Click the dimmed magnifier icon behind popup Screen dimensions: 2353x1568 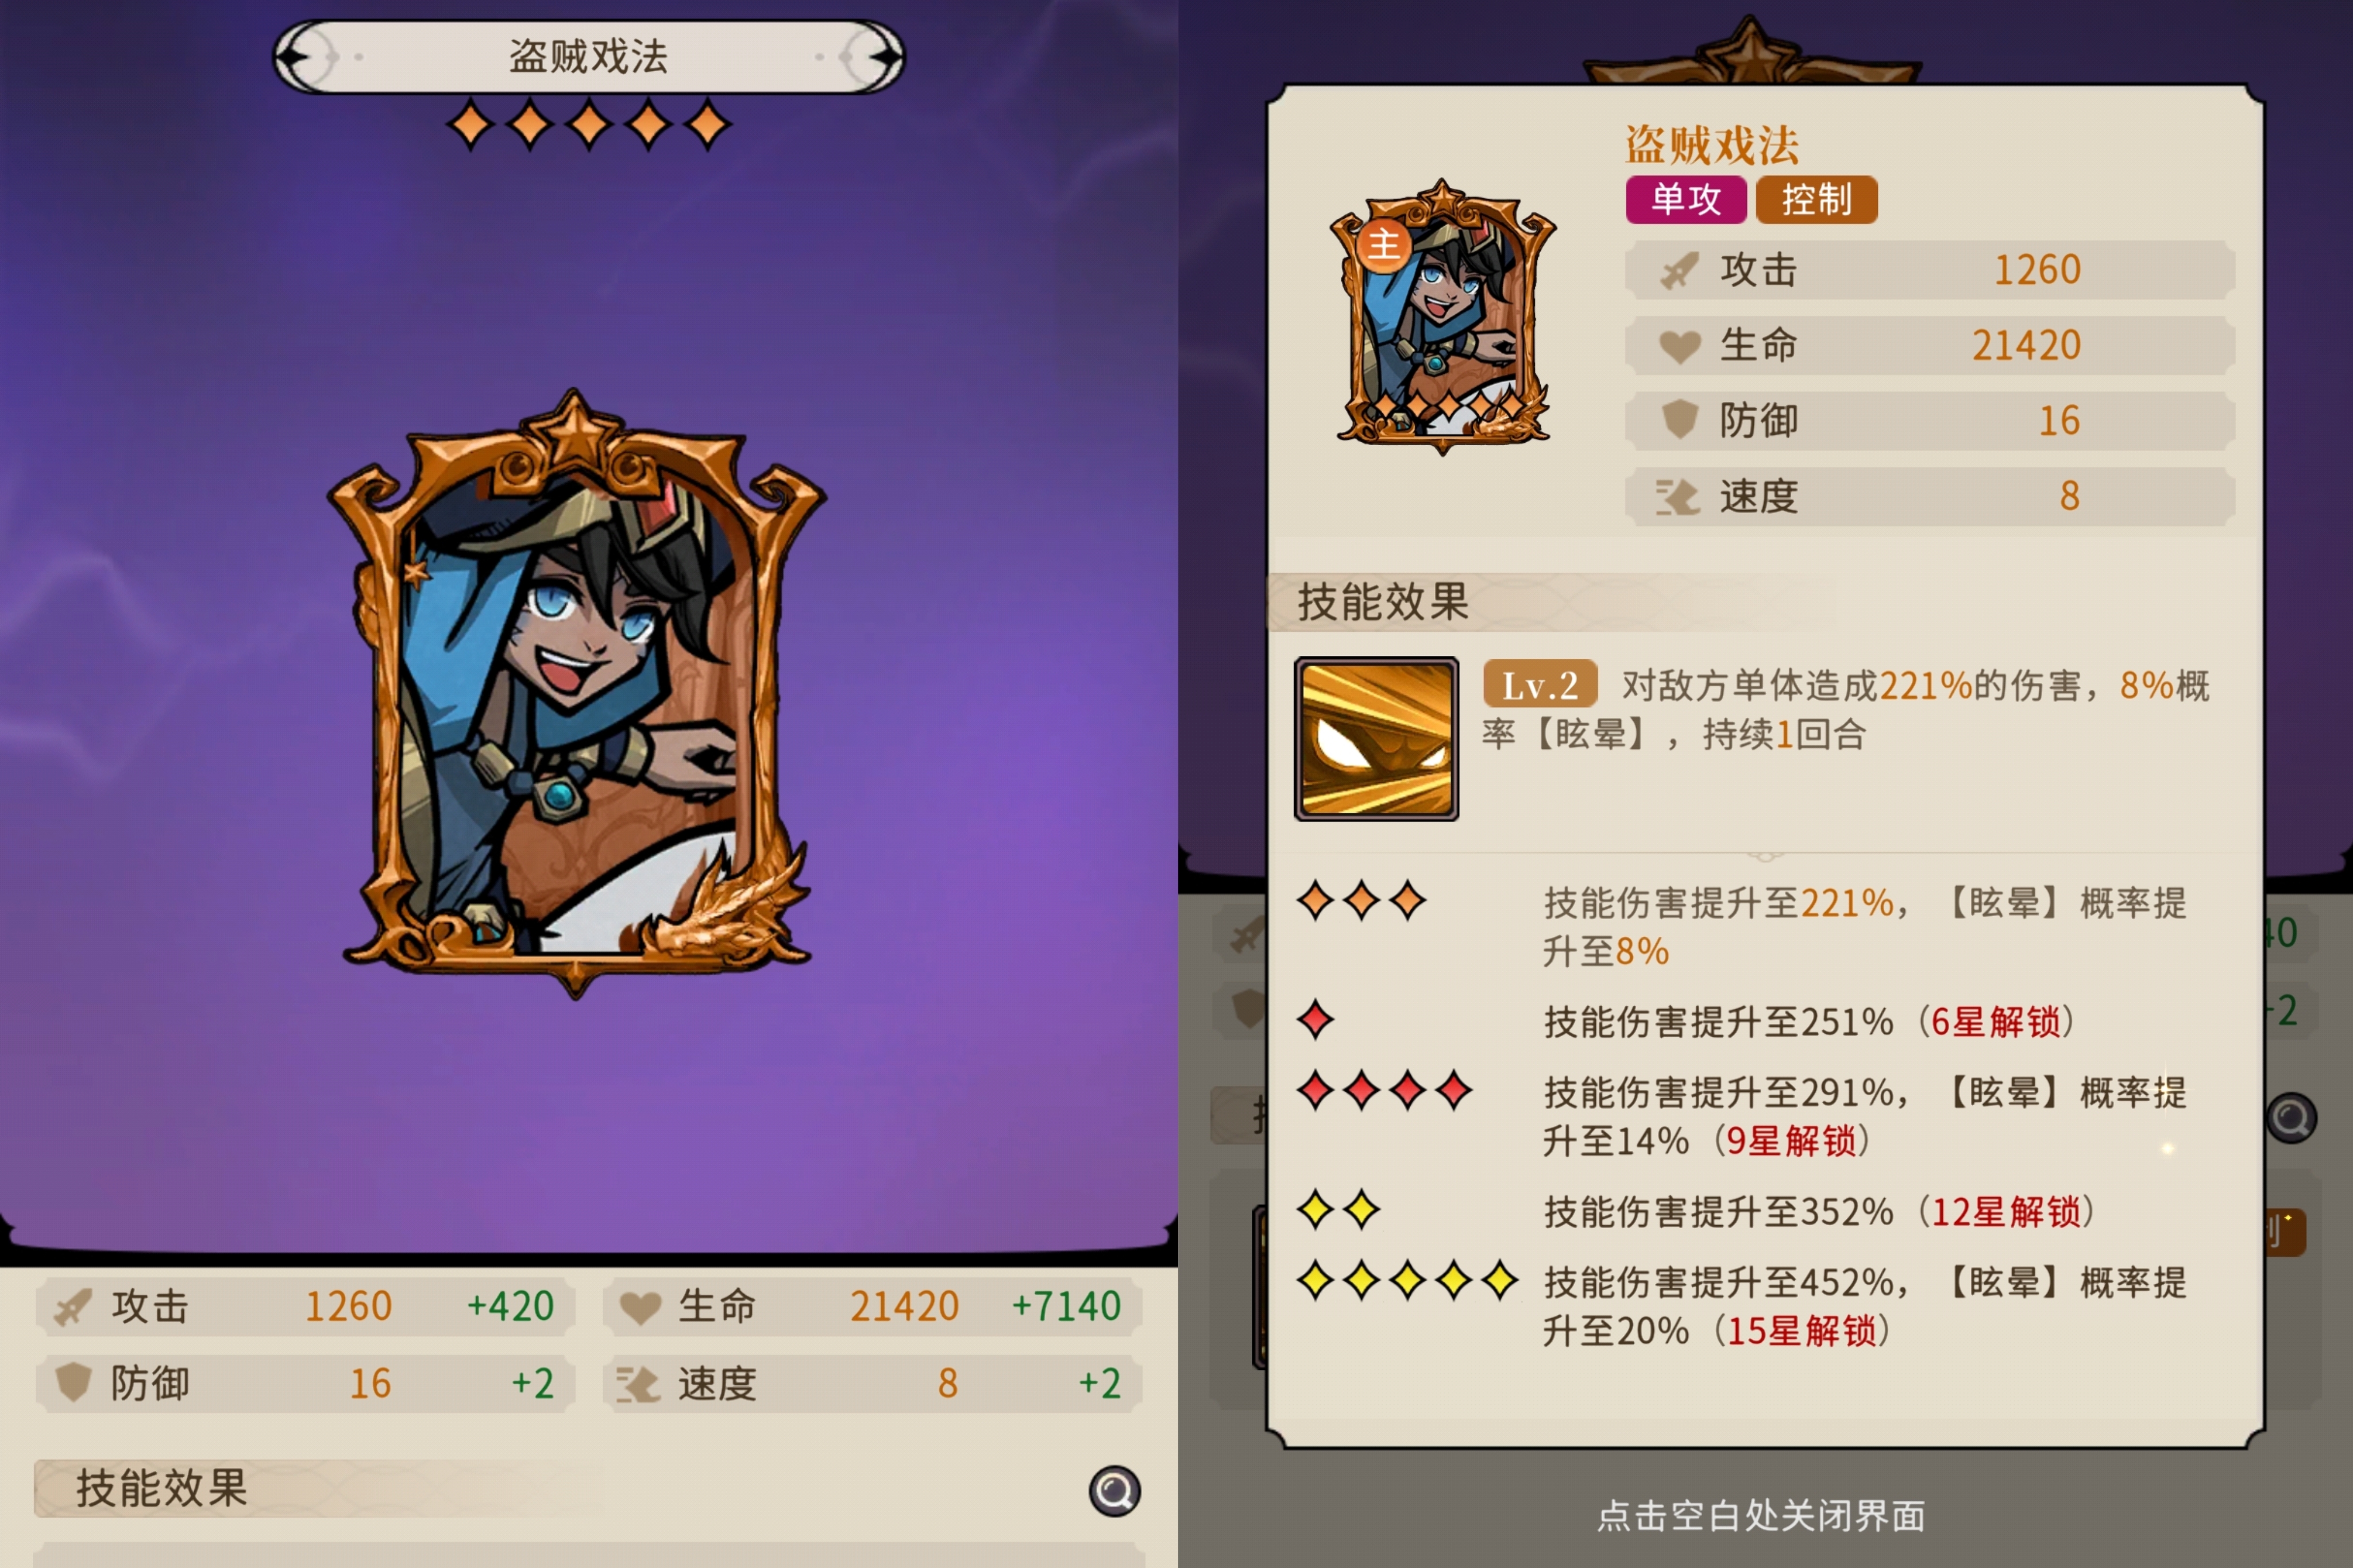click(x=2292, y=1117)
